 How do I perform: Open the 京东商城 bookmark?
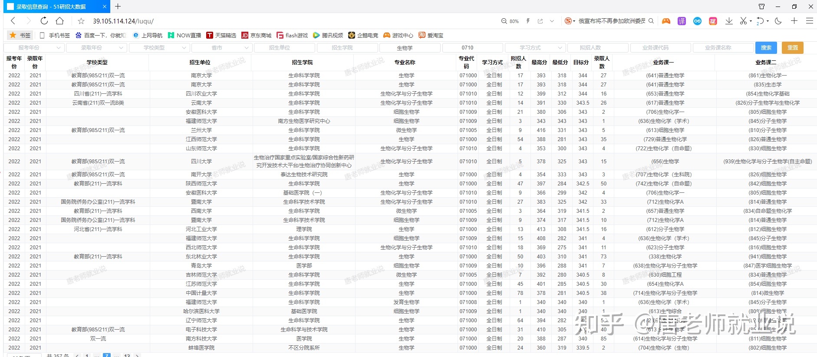click(257, 35)
